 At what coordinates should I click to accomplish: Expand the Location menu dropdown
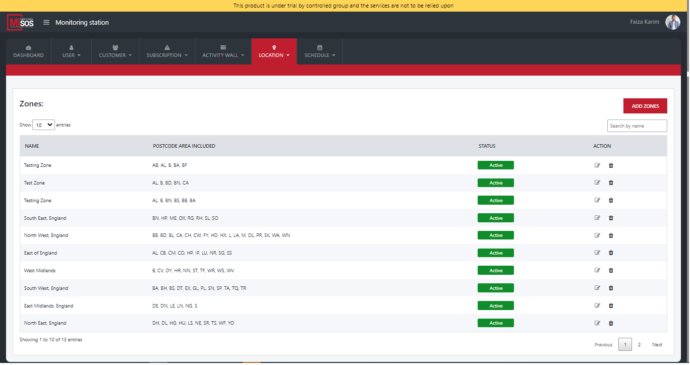point(274,51)
